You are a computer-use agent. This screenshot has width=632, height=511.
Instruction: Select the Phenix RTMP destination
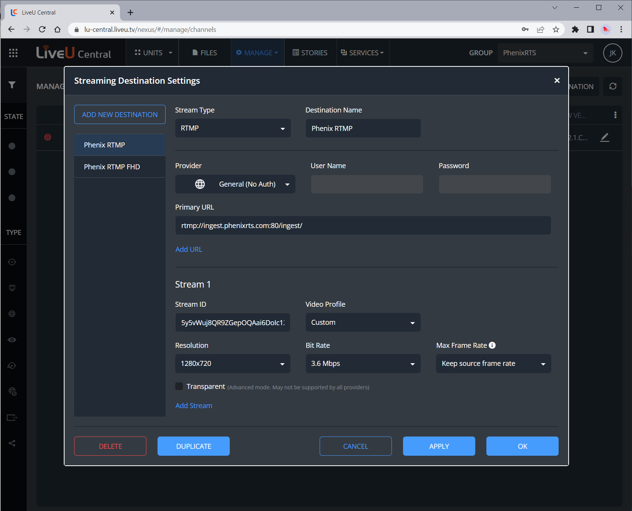coord(120,145)
